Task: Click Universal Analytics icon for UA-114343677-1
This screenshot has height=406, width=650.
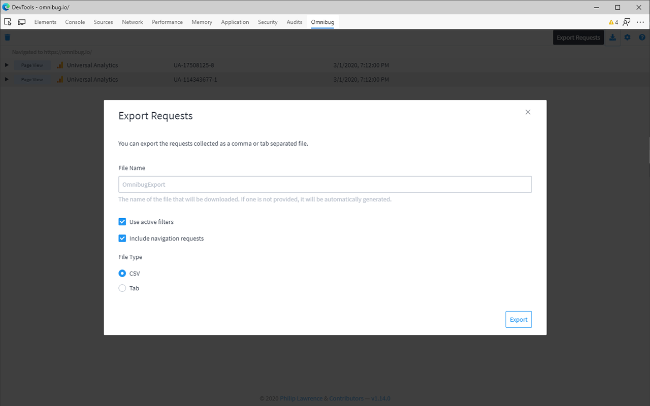Action: [x=60, y=79]
